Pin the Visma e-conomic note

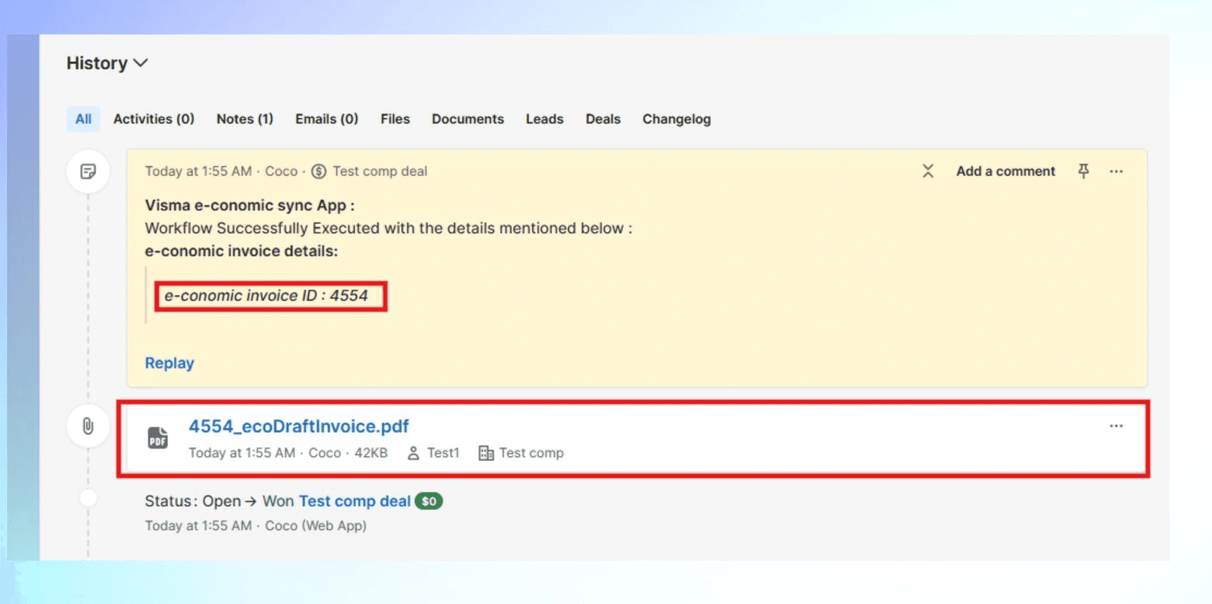click(x=1083, y=171)
